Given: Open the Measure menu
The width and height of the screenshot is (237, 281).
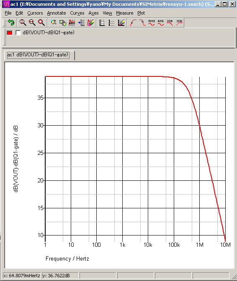Looking at the screenshot, I should click(x=125, y=13).
